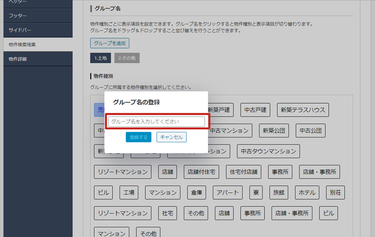Cancel the group name registration dialog
The width and height of the screenshot is (375, 237).
[171, 137]
